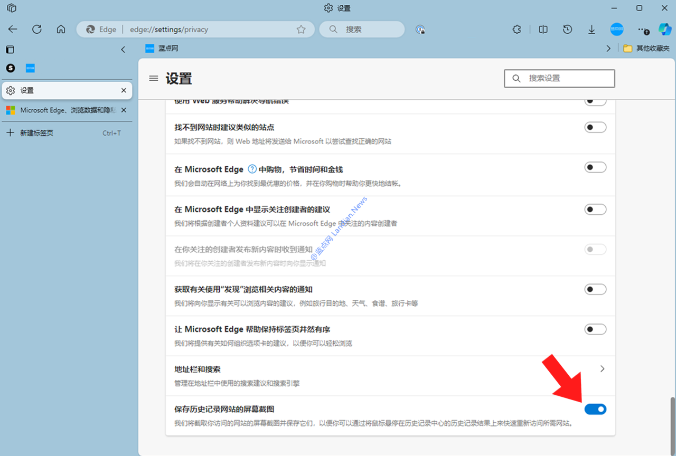Switch to the Microsoft Edge 浏览数据 tab
Screen dimensions: 676x456
click(67, 110)
